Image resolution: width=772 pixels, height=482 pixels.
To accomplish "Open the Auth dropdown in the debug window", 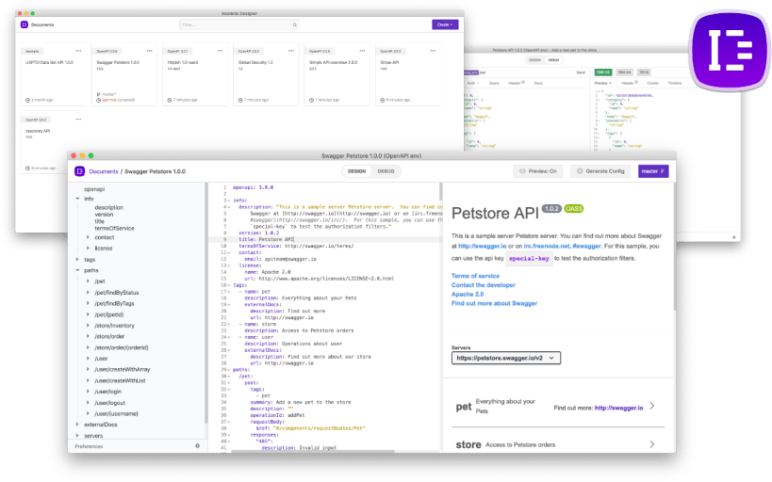I will point(472,83).
